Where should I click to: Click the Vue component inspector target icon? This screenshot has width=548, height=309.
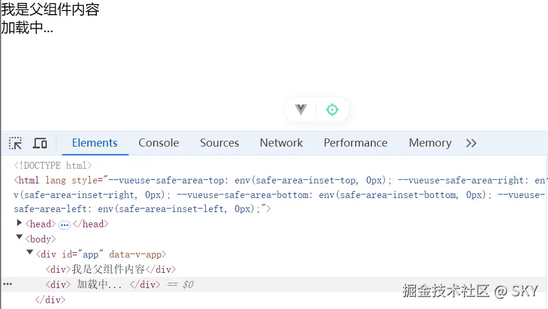click(x=332, y=110)
